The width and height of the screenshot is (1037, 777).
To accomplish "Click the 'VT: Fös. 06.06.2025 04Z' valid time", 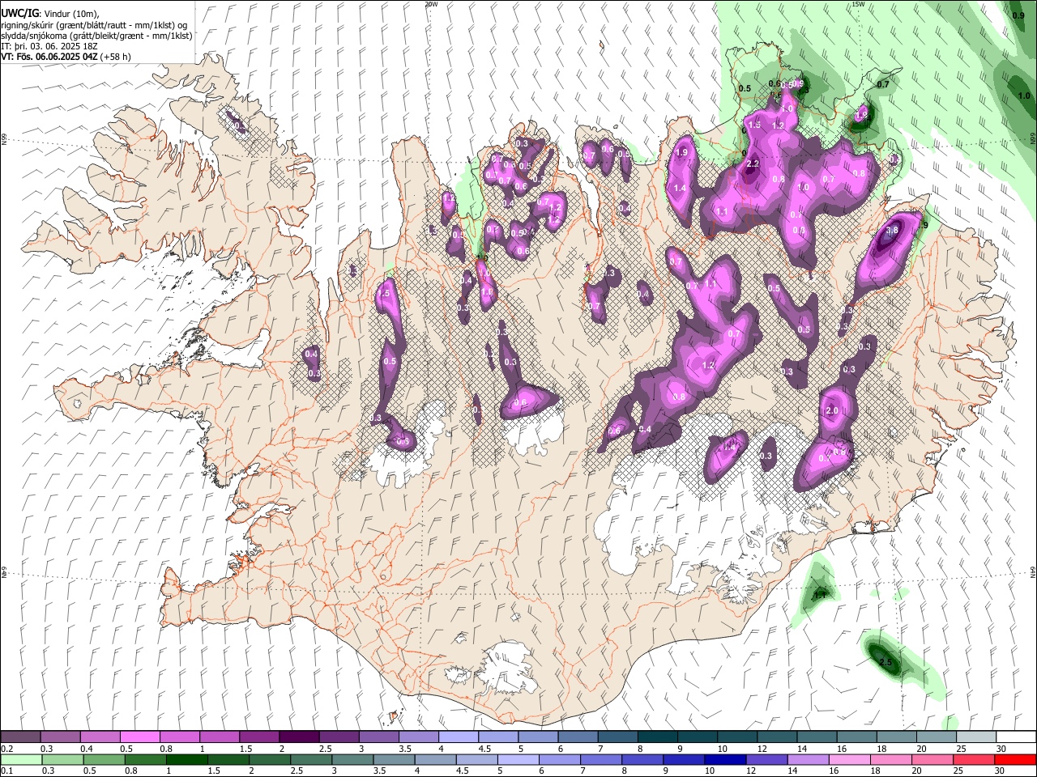I will pos(49,57).
